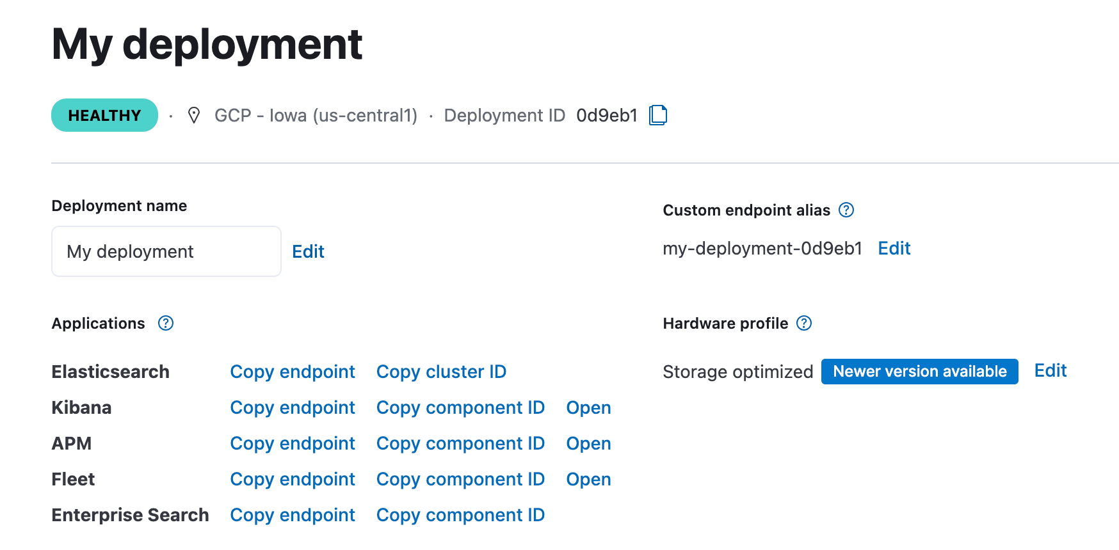Click the Newer version available badge
Screen dimensions: 1119x550
919,372
